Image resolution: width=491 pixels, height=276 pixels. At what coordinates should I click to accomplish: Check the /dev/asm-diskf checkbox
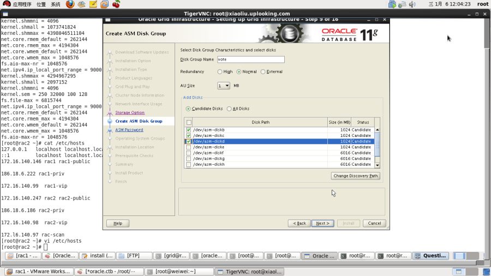[x=189, y=153]
